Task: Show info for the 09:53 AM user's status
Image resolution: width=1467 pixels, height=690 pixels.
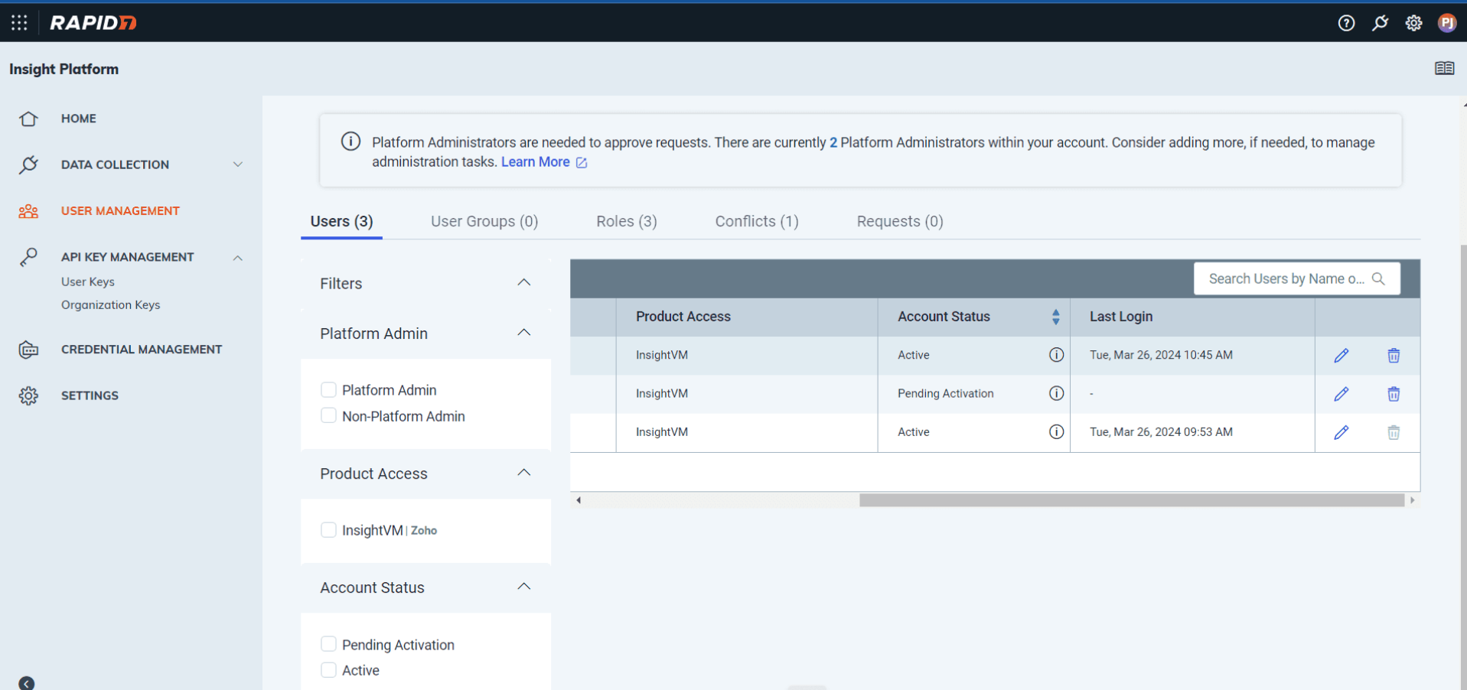Action: click(1056, 431)
